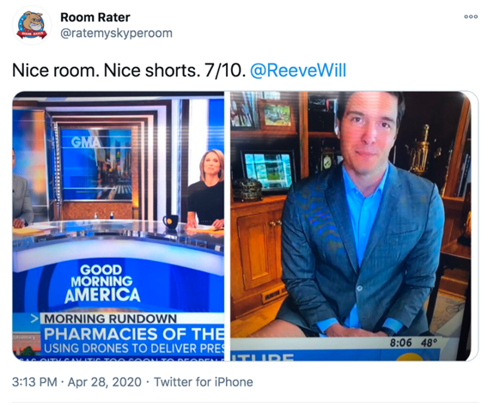The width and height of the screenshot is (488, 407).
Task: Open the left Good Morning America studio photo
Action: pyautogui.click(x=118, y=226)
